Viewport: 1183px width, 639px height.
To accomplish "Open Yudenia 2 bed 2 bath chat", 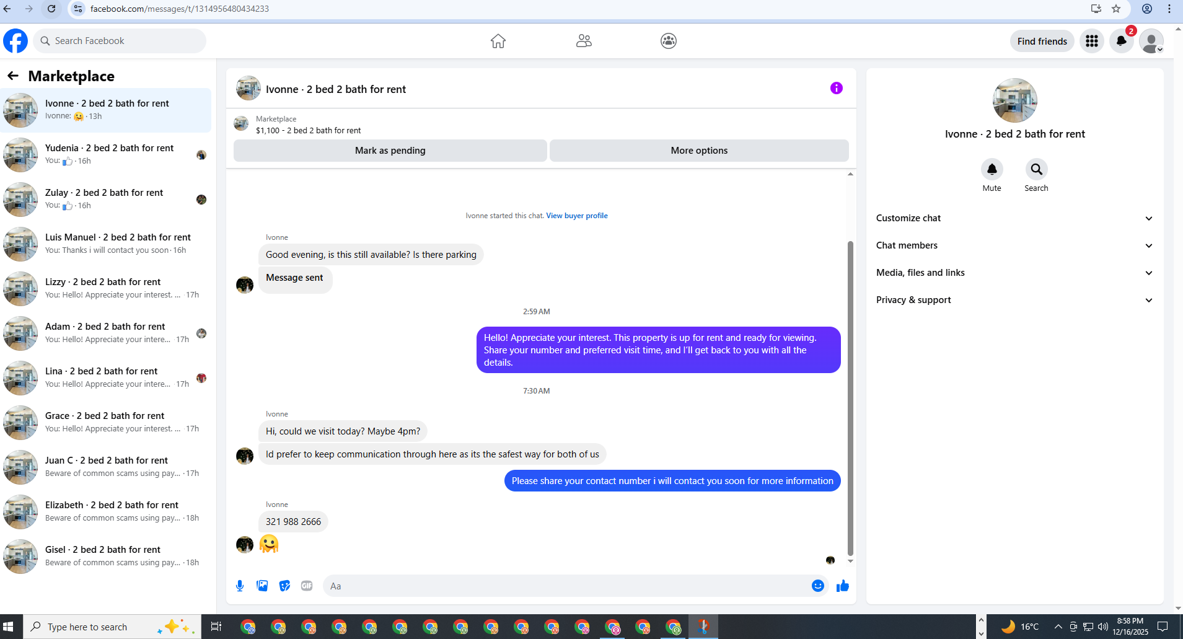I will click(105, 155).
